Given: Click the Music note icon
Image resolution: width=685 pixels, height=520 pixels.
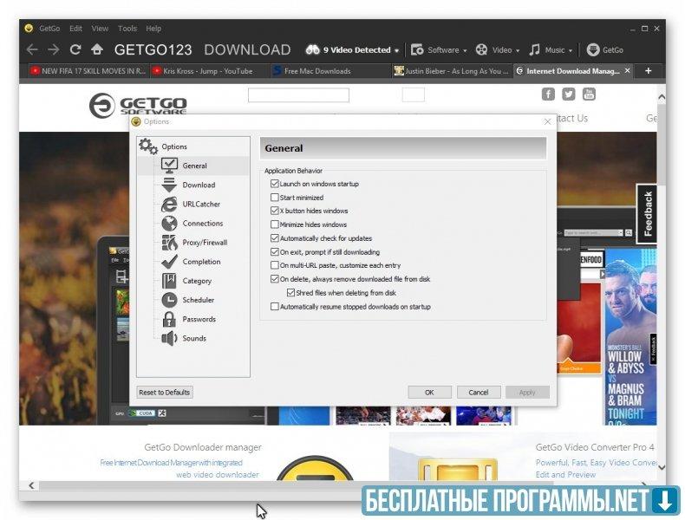Looking at the screenshot, I should (x=534, y=49).
